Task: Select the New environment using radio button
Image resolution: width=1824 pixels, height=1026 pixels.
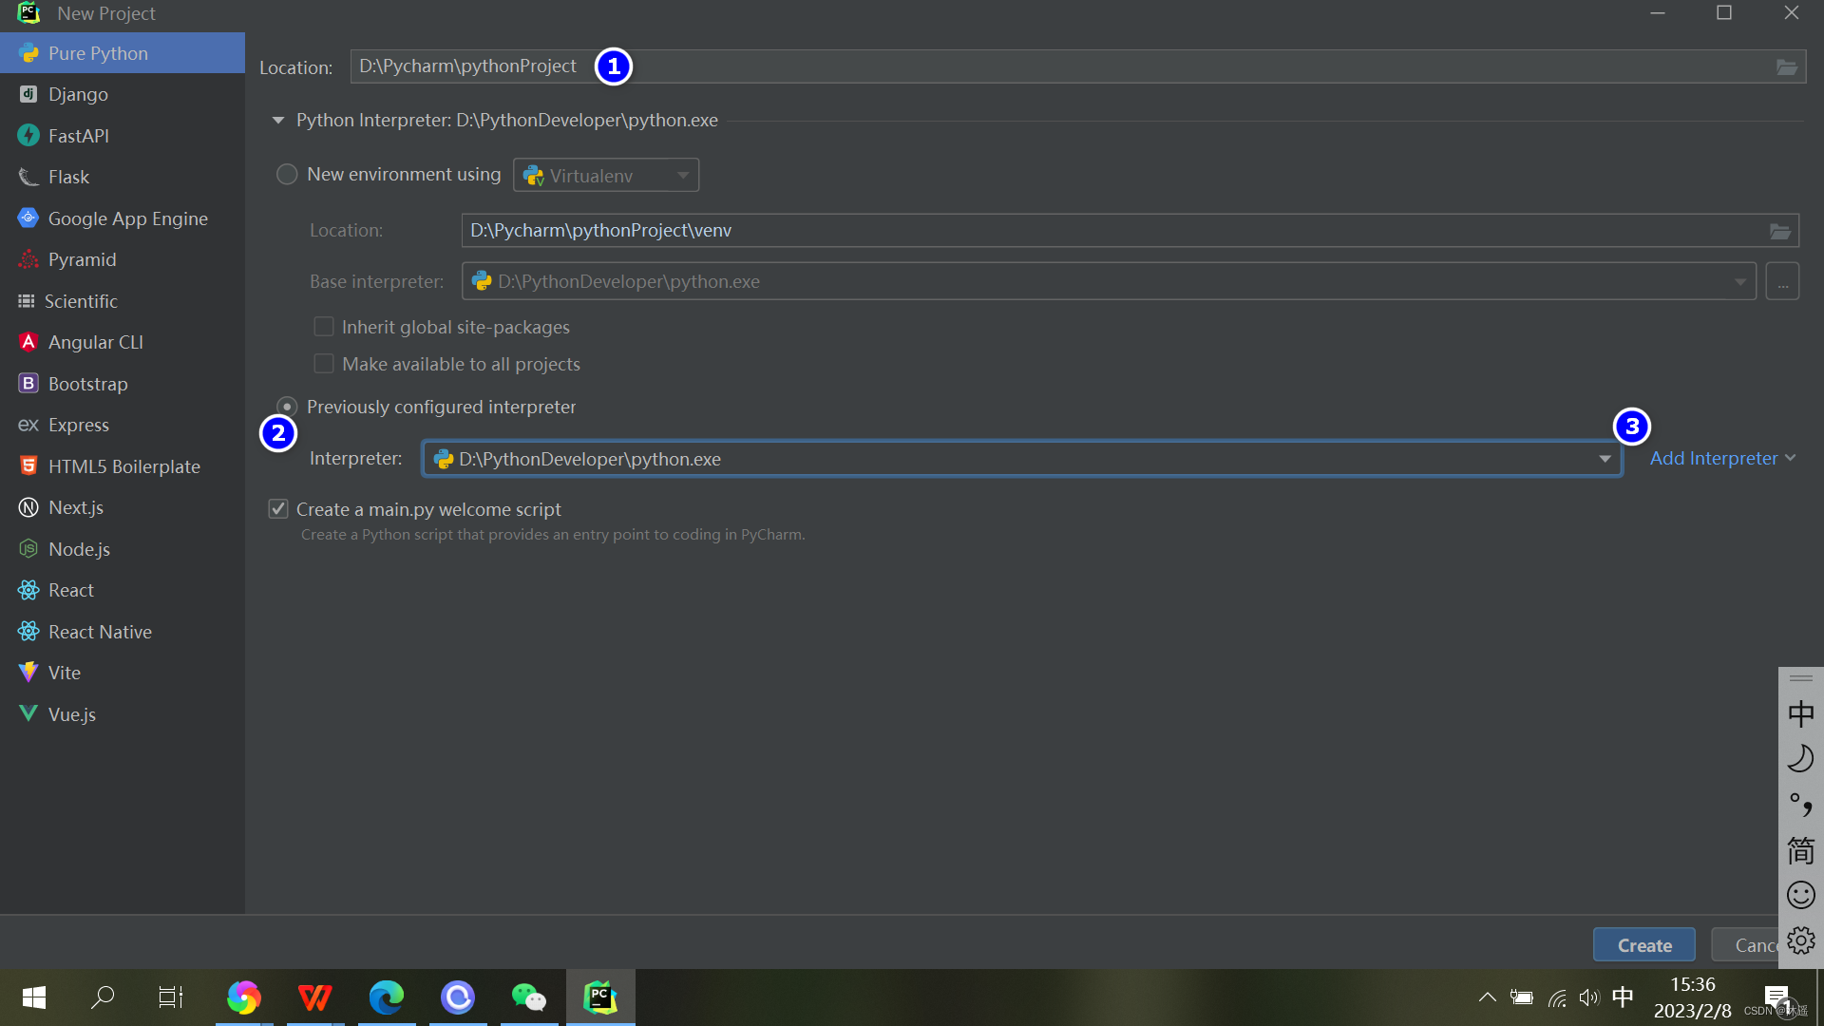Action: pyautogui.click(x=286, y=174)
